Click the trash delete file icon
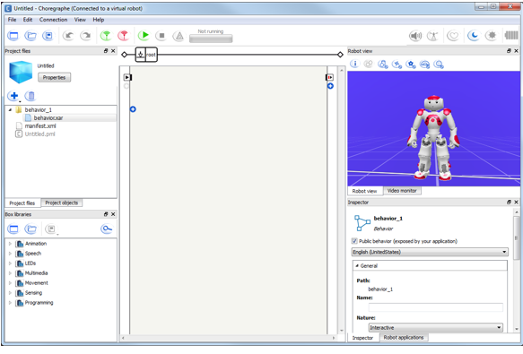 pos(31,96)
